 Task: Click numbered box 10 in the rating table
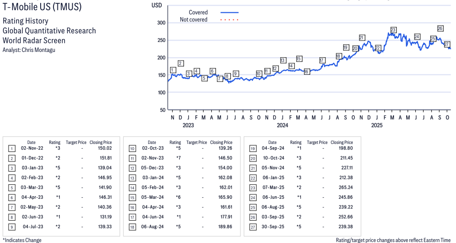[131, 149]
